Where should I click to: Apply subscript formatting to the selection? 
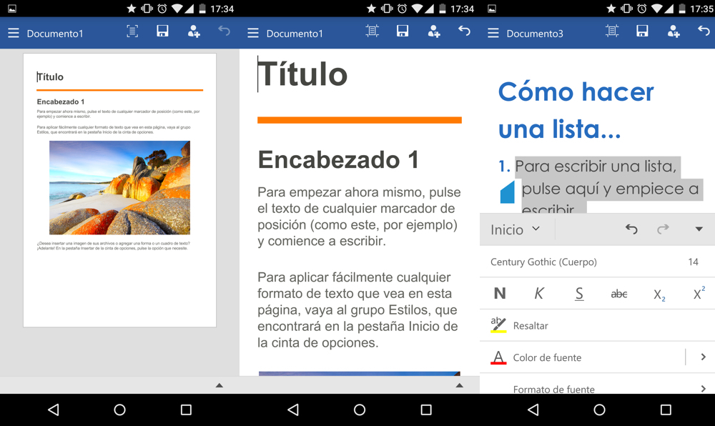[x=659, y=294]
